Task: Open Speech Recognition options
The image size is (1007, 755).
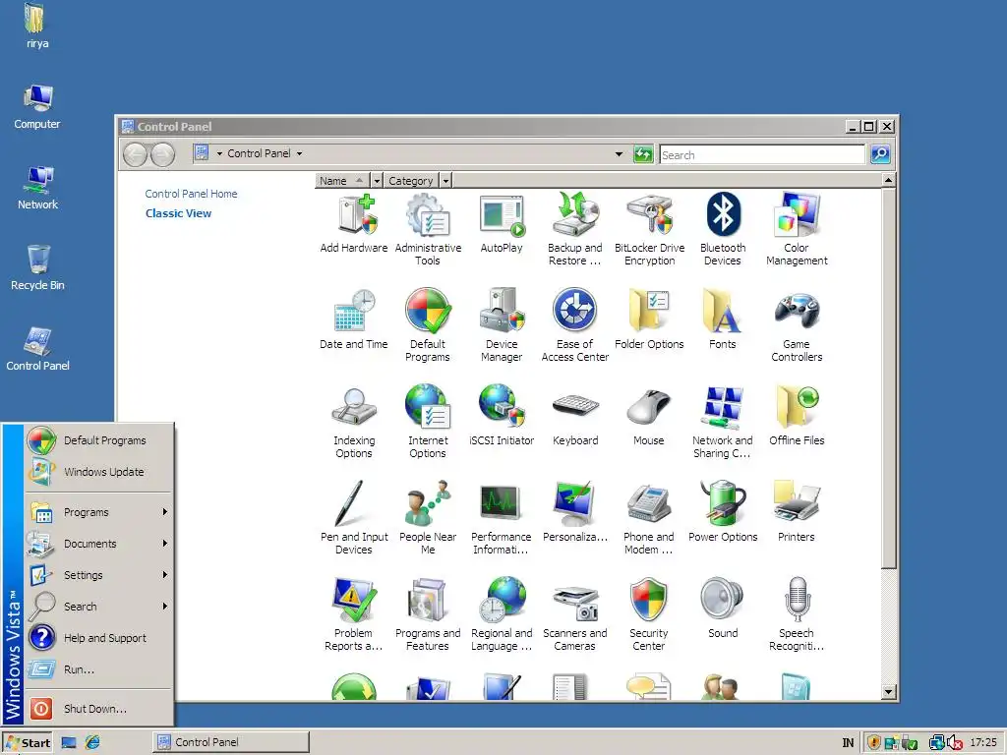Action: click(x=797, y=614)
